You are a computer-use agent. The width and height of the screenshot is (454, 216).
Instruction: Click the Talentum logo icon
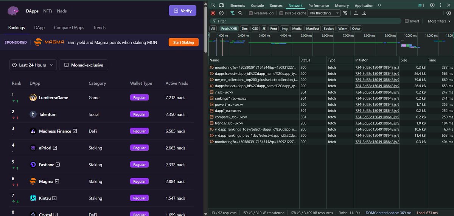33,114
